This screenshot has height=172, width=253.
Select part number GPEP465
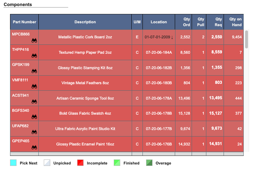pos(21,141)
